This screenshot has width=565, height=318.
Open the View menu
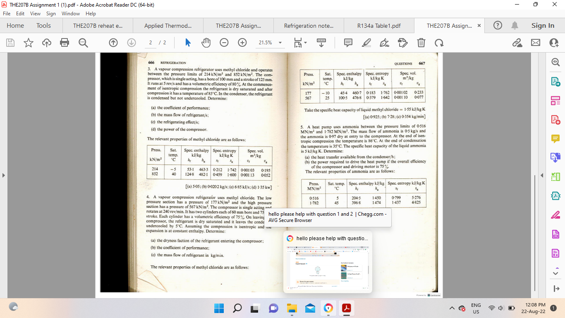[x=34, y=13]
